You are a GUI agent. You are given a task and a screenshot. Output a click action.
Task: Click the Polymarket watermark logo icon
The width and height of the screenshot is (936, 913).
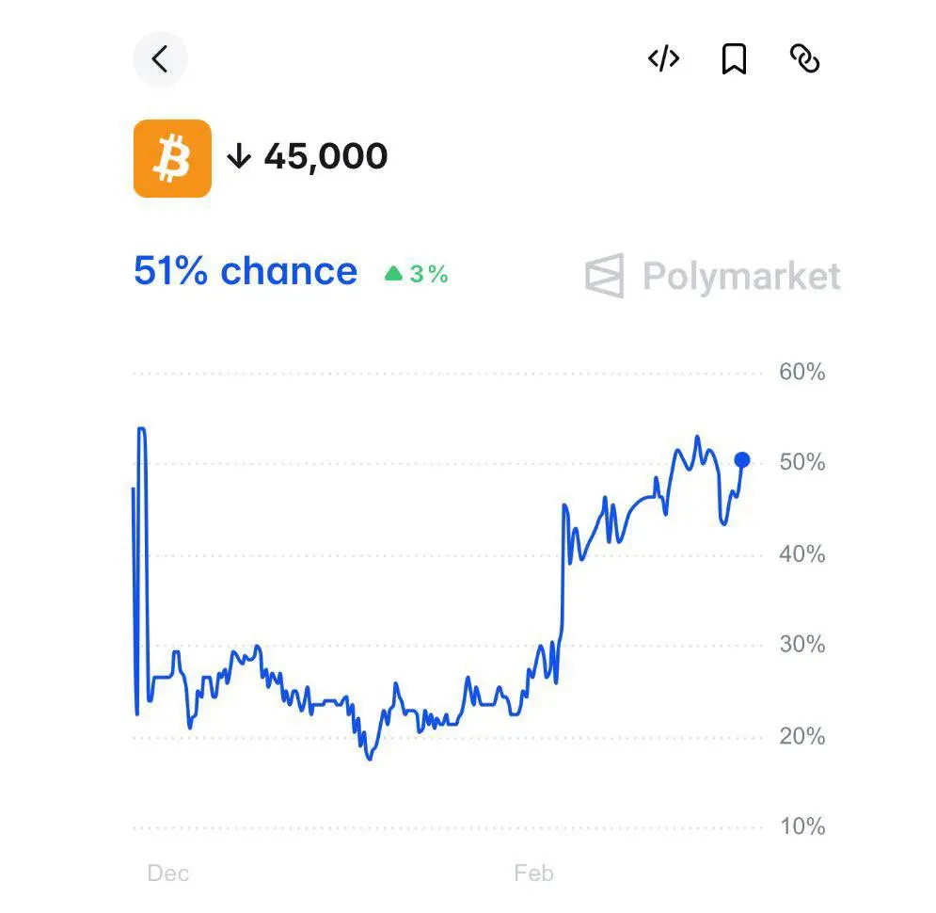605,276
